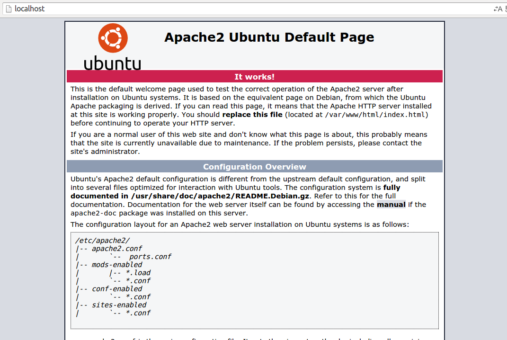Click the apache2.conf tree line

click(x=109, y=249)
